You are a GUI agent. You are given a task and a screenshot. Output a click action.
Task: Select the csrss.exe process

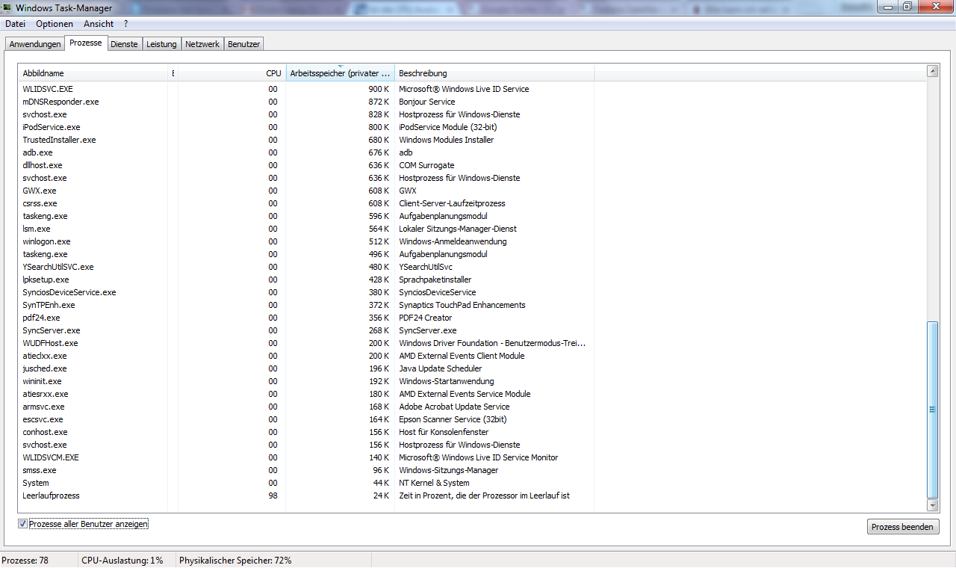40,203
